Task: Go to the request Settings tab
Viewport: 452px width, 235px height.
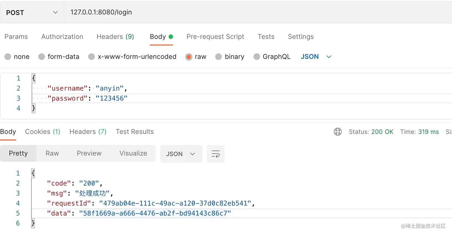Action: coord(301,37)
